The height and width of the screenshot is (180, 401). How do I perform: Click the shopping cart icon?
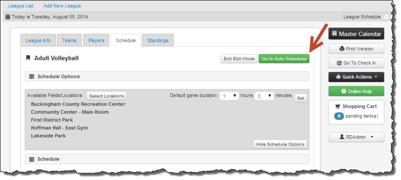pos(338,106)
